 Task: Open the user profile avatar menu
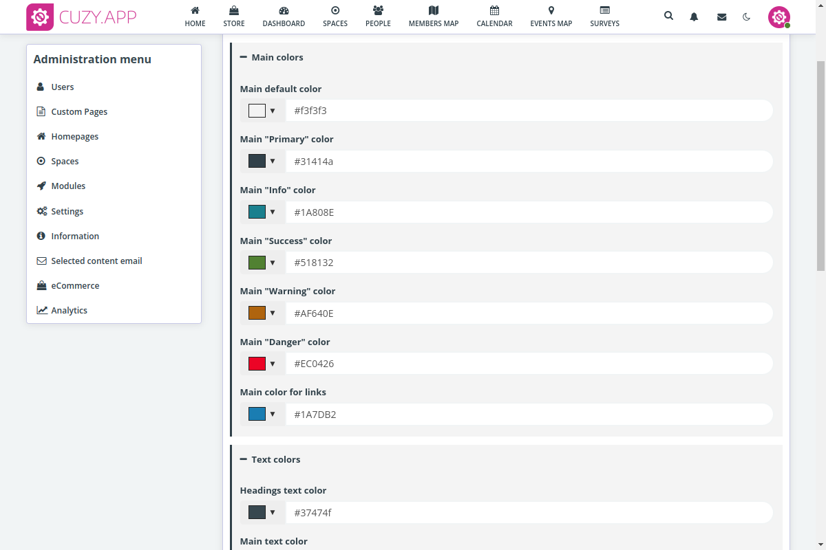click(x=779, y=17)
